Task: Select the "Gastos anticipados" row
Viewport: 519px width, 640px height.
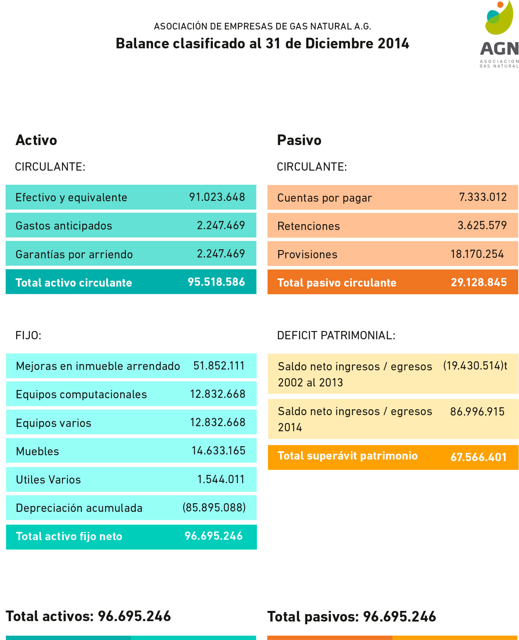Action: [x=131, y=226]
